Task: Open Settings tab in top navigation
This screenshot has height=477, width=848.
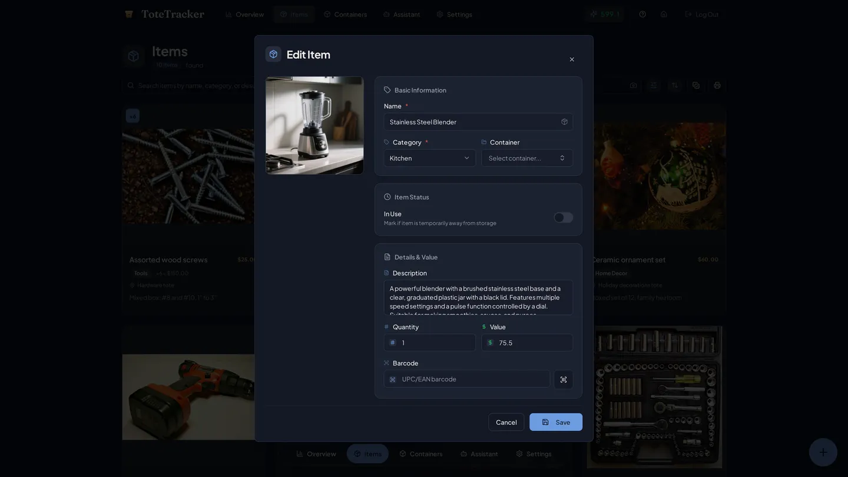Action: point(454,14)
